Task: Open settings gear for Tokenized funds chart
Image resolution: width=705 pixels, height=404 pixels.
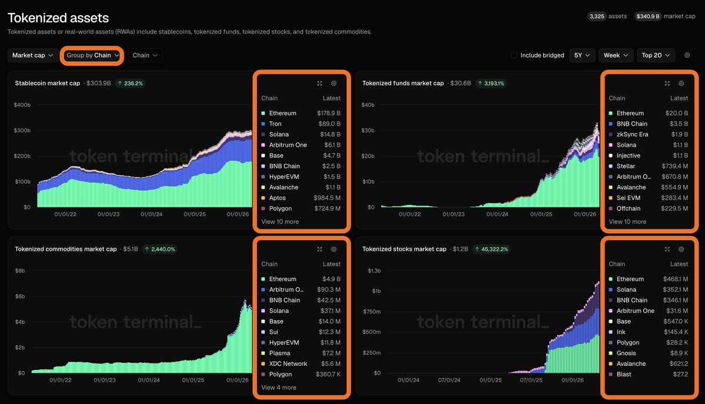Action: click(x=681, y=83)
